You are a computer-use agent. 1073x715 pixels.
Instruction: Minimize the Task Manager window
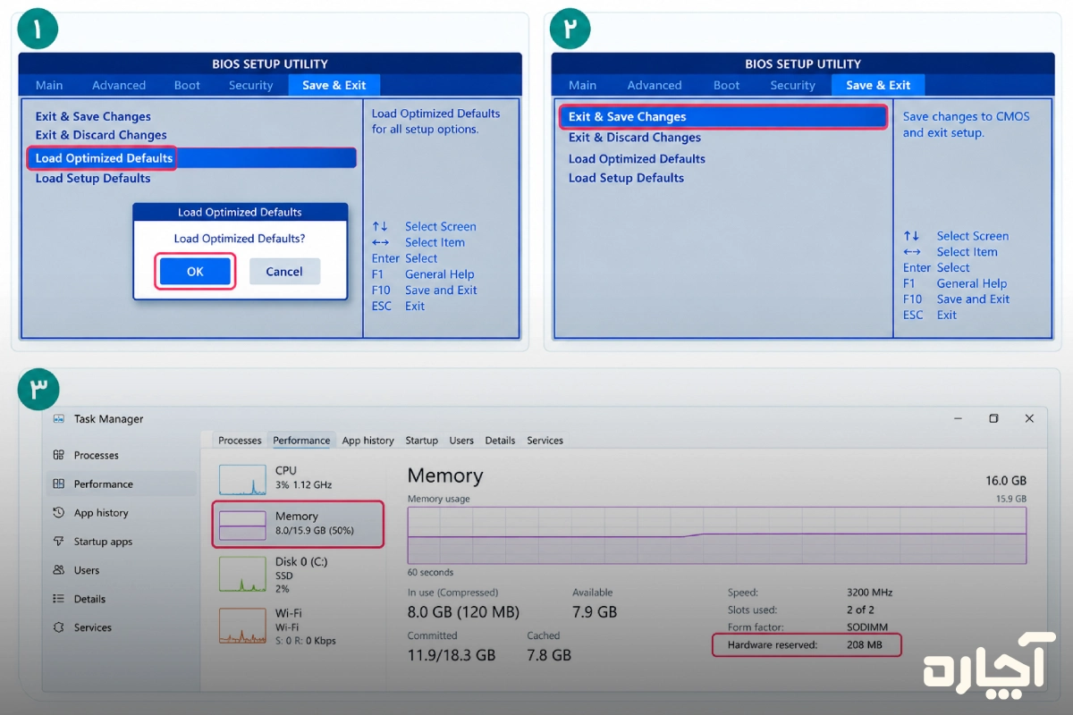(958, 418)
